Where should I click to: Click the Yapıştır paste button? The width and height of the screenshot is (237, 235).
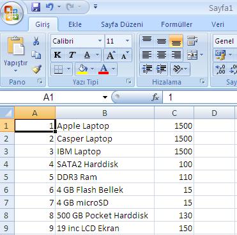(16, 54)
